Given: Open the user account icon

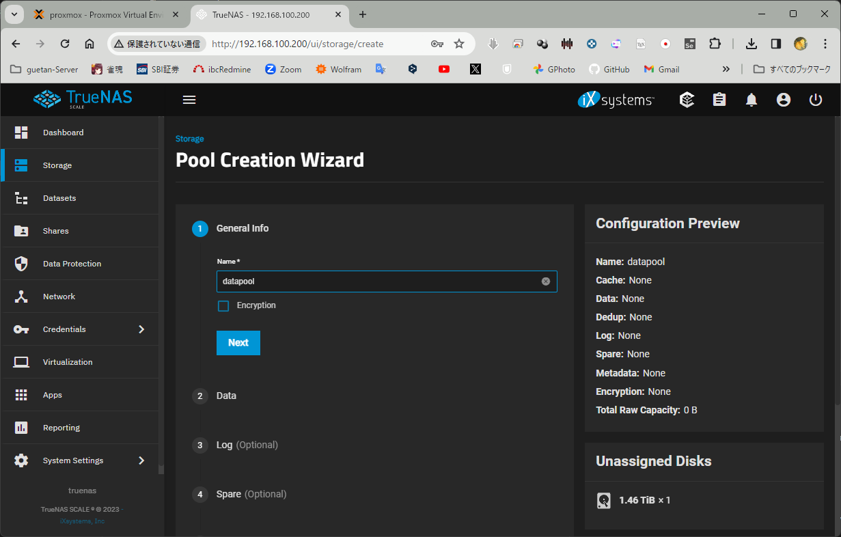Looking at the screenshot, I should click(784, 100).
